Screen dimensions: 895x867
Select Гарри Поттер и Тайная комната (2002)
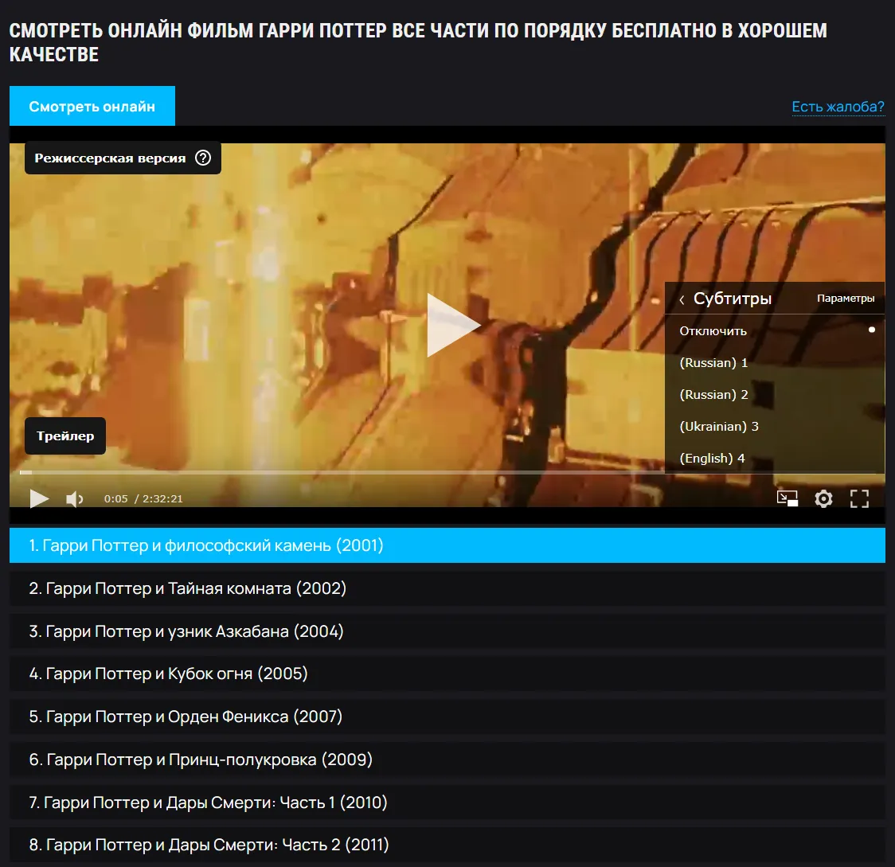(x=447, y=588)
